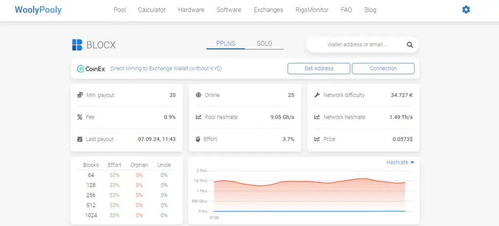Image resolution: width=499 pixels, height=226 pixels.
Task: Go to WoolyPooly home logo
Action: [x=38, y=10]
